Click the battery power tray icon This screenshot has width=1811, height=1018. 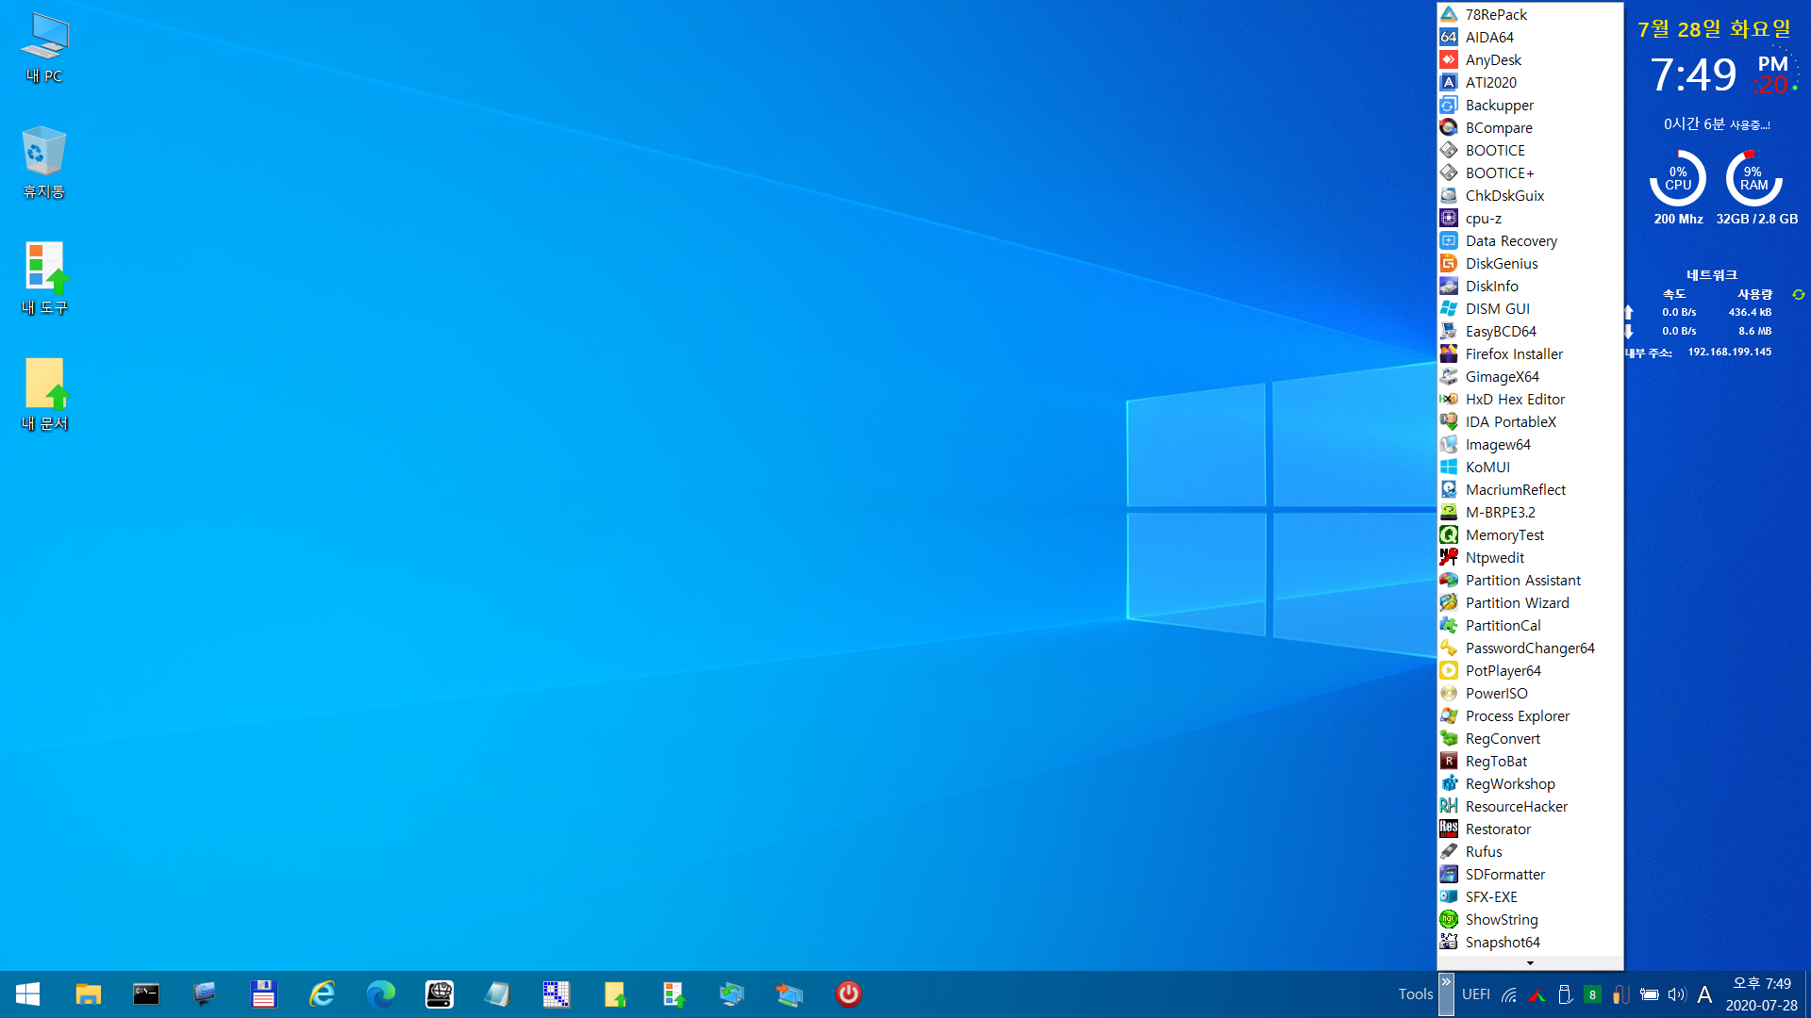(x=1649, y=994)
